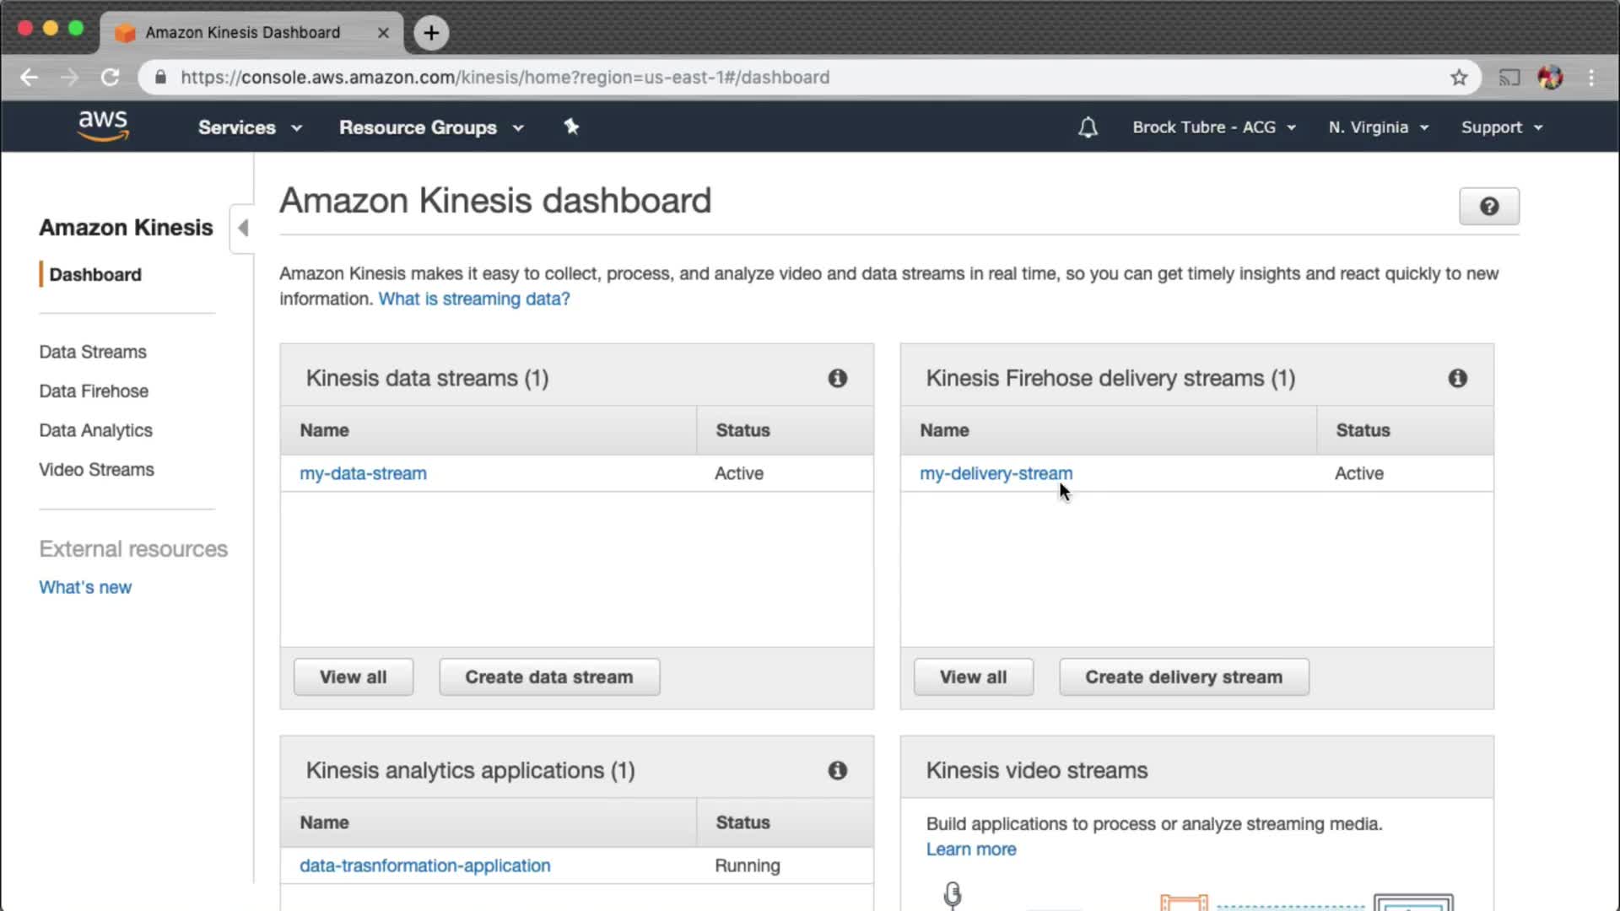Image resolution: width=1620 pixels, height=911 pixels.
Task: Open the Resource Groups dropdown
Action: tap(431, 127)
